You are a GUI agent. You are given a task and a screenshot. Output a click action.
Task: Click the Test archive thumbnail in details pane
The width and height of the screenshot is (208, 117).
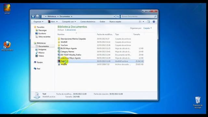(x=37, y=95)
